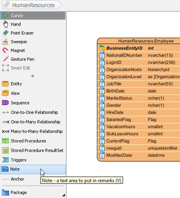Viewport: 180px width, 198px height.
Task: Select the Triggers tool
Action: (x=33, y=160)
